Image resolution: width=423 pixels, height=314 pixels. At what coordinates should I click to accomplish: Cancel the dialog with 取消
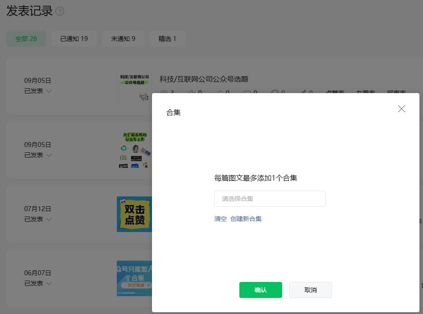[311, 290]
